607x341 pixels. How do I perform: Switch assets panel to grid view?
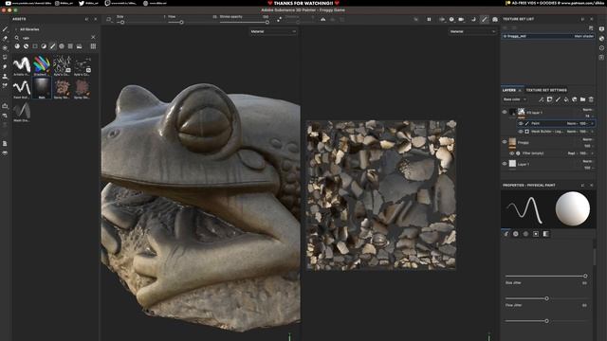[93, 46]
